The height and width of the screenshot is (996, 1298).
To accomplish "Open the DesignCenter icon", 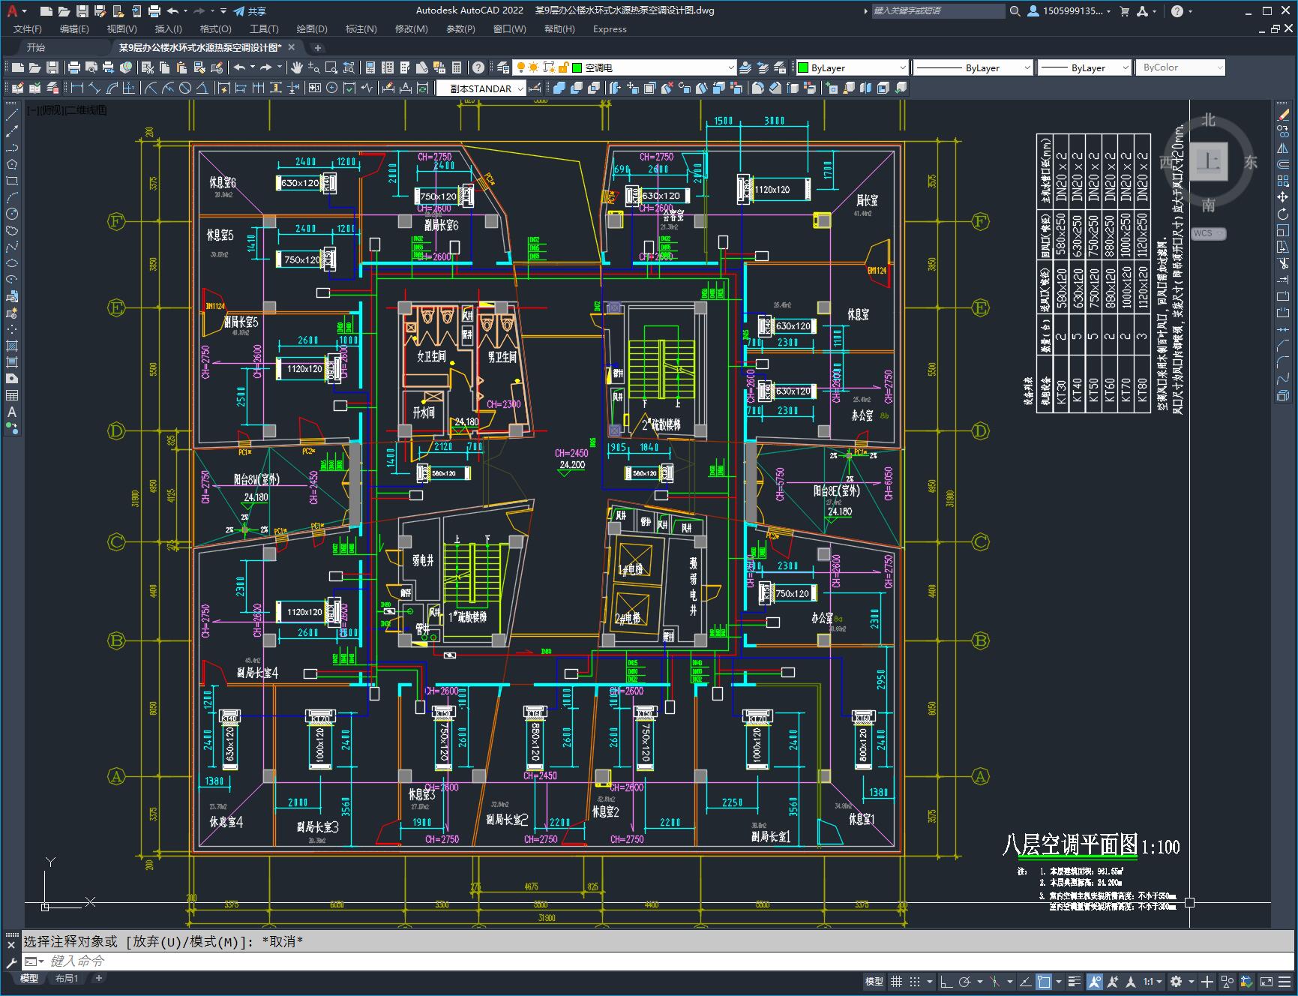I will click(387, 67).
